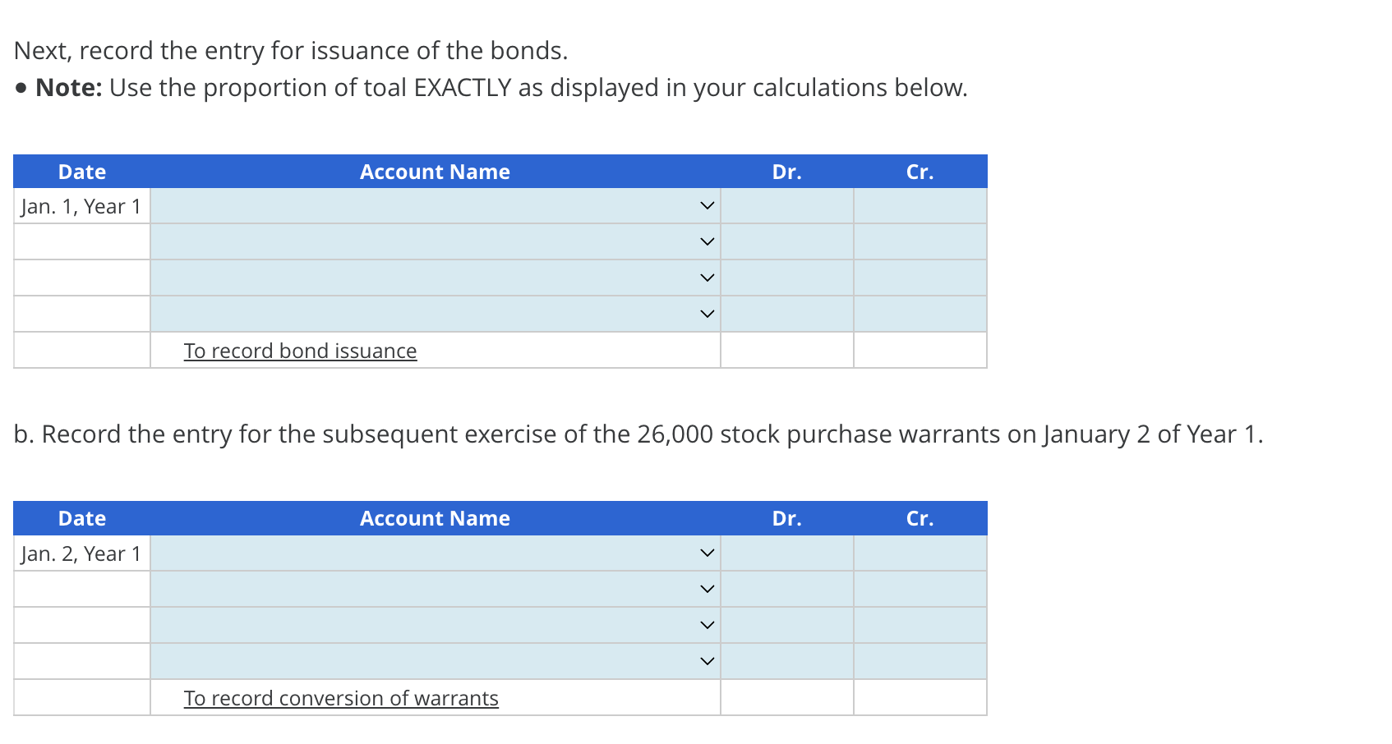Image resolution: width=1392 pixels, height=744 pixels.
Task: Expand the fourth account dropdown in the first table
Action: (707, 313)
